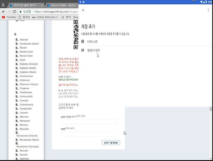Click the browser back arrow button

3,12
